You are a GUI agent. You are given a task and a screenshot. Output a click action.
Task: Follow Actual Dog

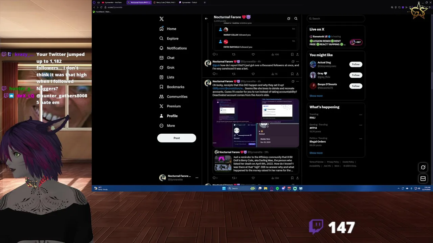[356, 64]
